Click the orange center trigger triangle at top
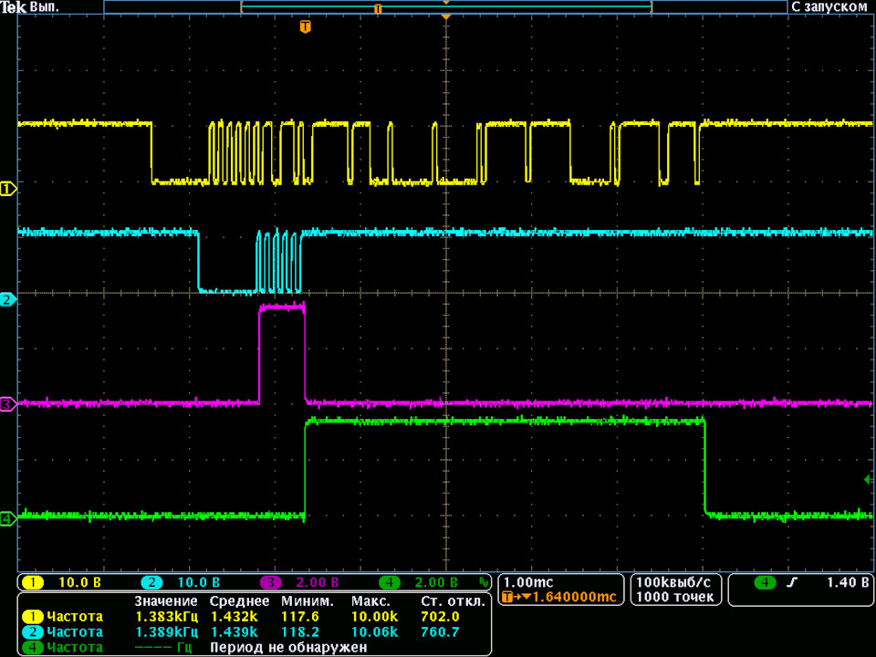The height and width of the screenshot is (657, 876). coord(446,18)
